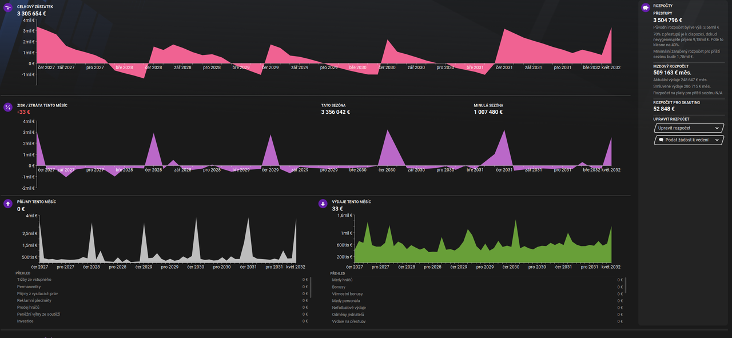Click the Přestupy budget label
This screenshot has height=338, width=732.
click(663, 13)
